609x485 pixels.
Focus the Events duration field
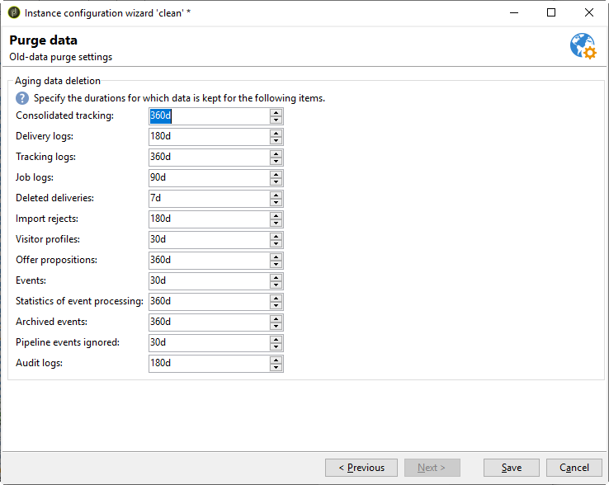click(209, 280)
